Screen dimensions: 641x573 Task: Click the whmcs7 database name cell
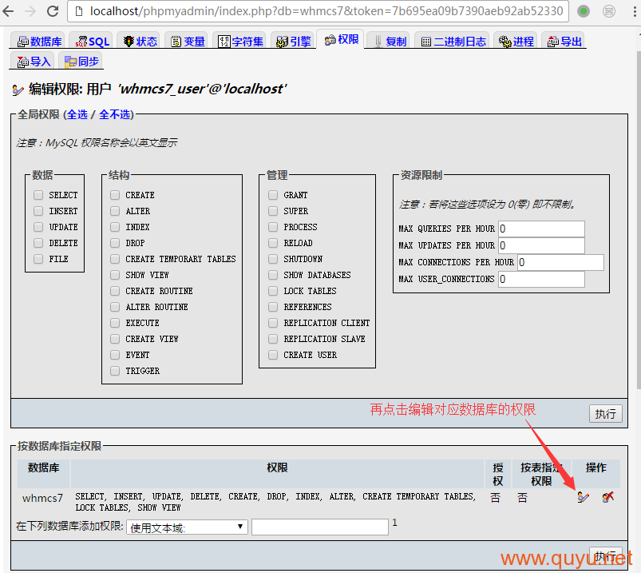(x=42, y=498)
